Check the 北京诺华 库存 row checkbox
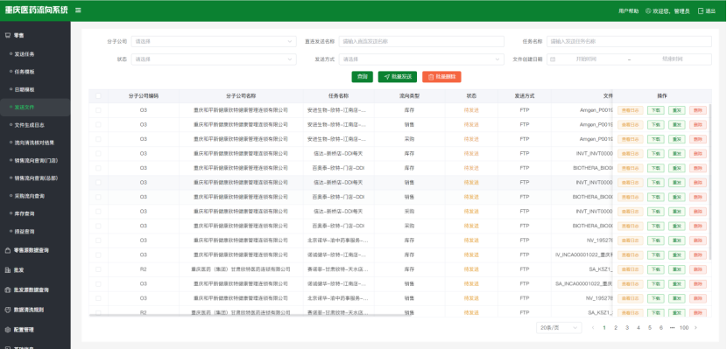 tap(98, 241)
